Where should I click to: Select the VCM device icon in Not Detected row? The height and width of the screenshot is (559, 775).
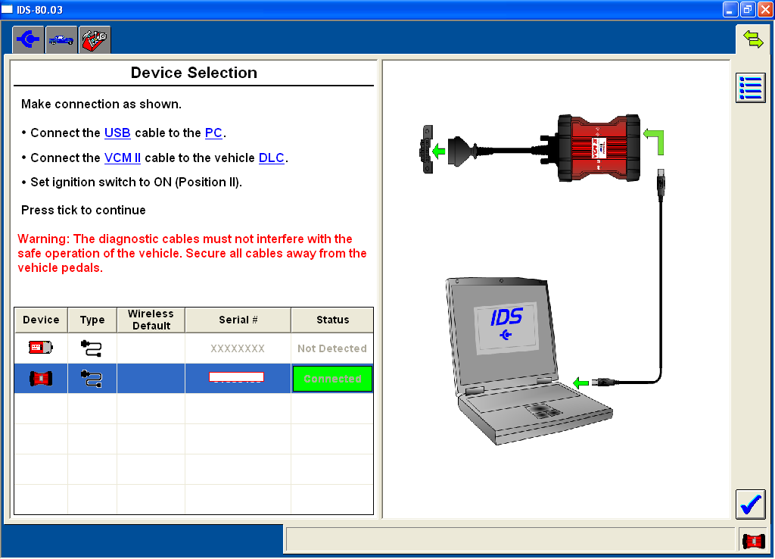click(x=41, y=348)
